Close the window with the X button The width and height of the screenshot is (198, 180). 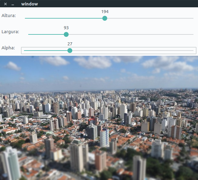(5, 4)
